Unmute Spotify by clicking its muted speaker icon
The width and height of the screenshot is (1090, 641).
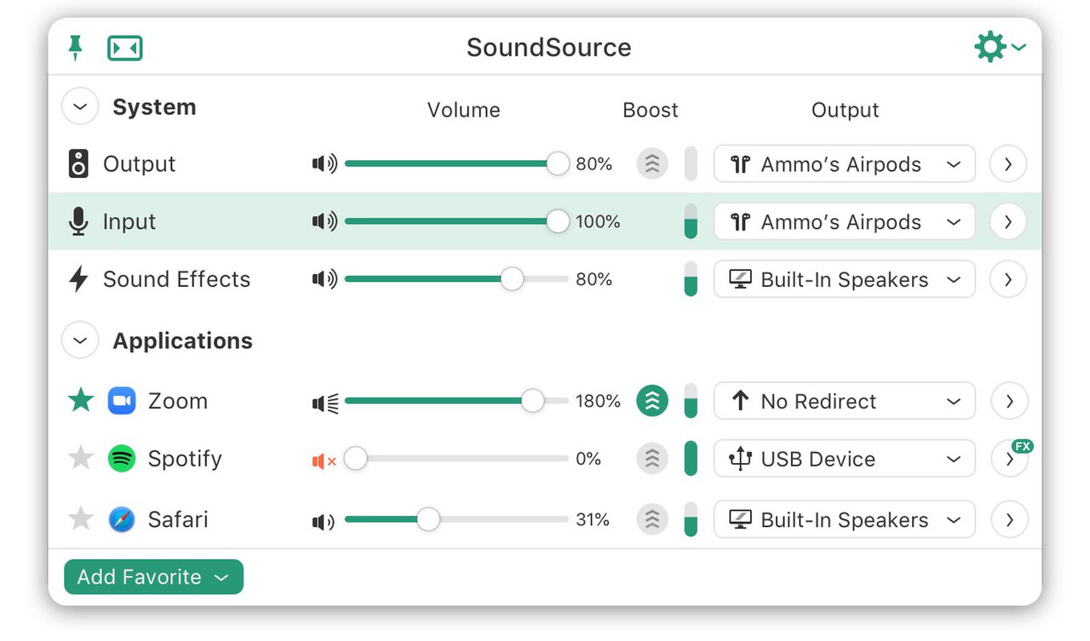point(324,458)
